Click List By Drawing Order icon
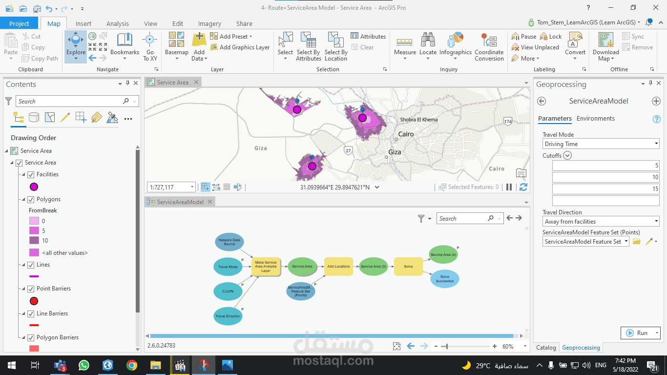Screen dimensions: 667x375 (x=19, y=117)
